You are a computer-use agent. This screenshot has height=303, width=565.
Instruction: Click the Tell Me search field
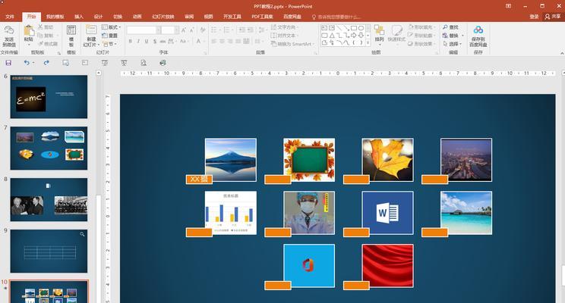(x=336, y=17)
